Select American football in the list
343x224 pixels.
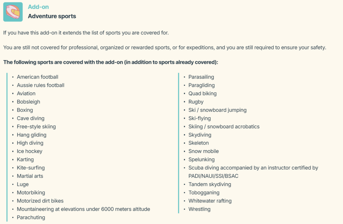tap(38, 77)
